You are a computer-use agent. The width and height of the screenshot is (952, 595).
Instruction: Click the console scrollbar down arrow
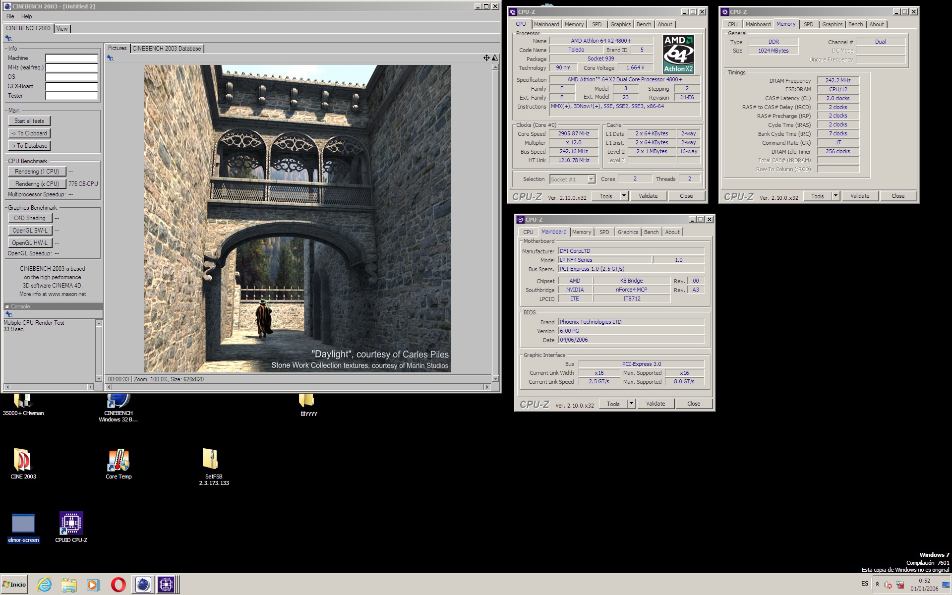point(99,379)
